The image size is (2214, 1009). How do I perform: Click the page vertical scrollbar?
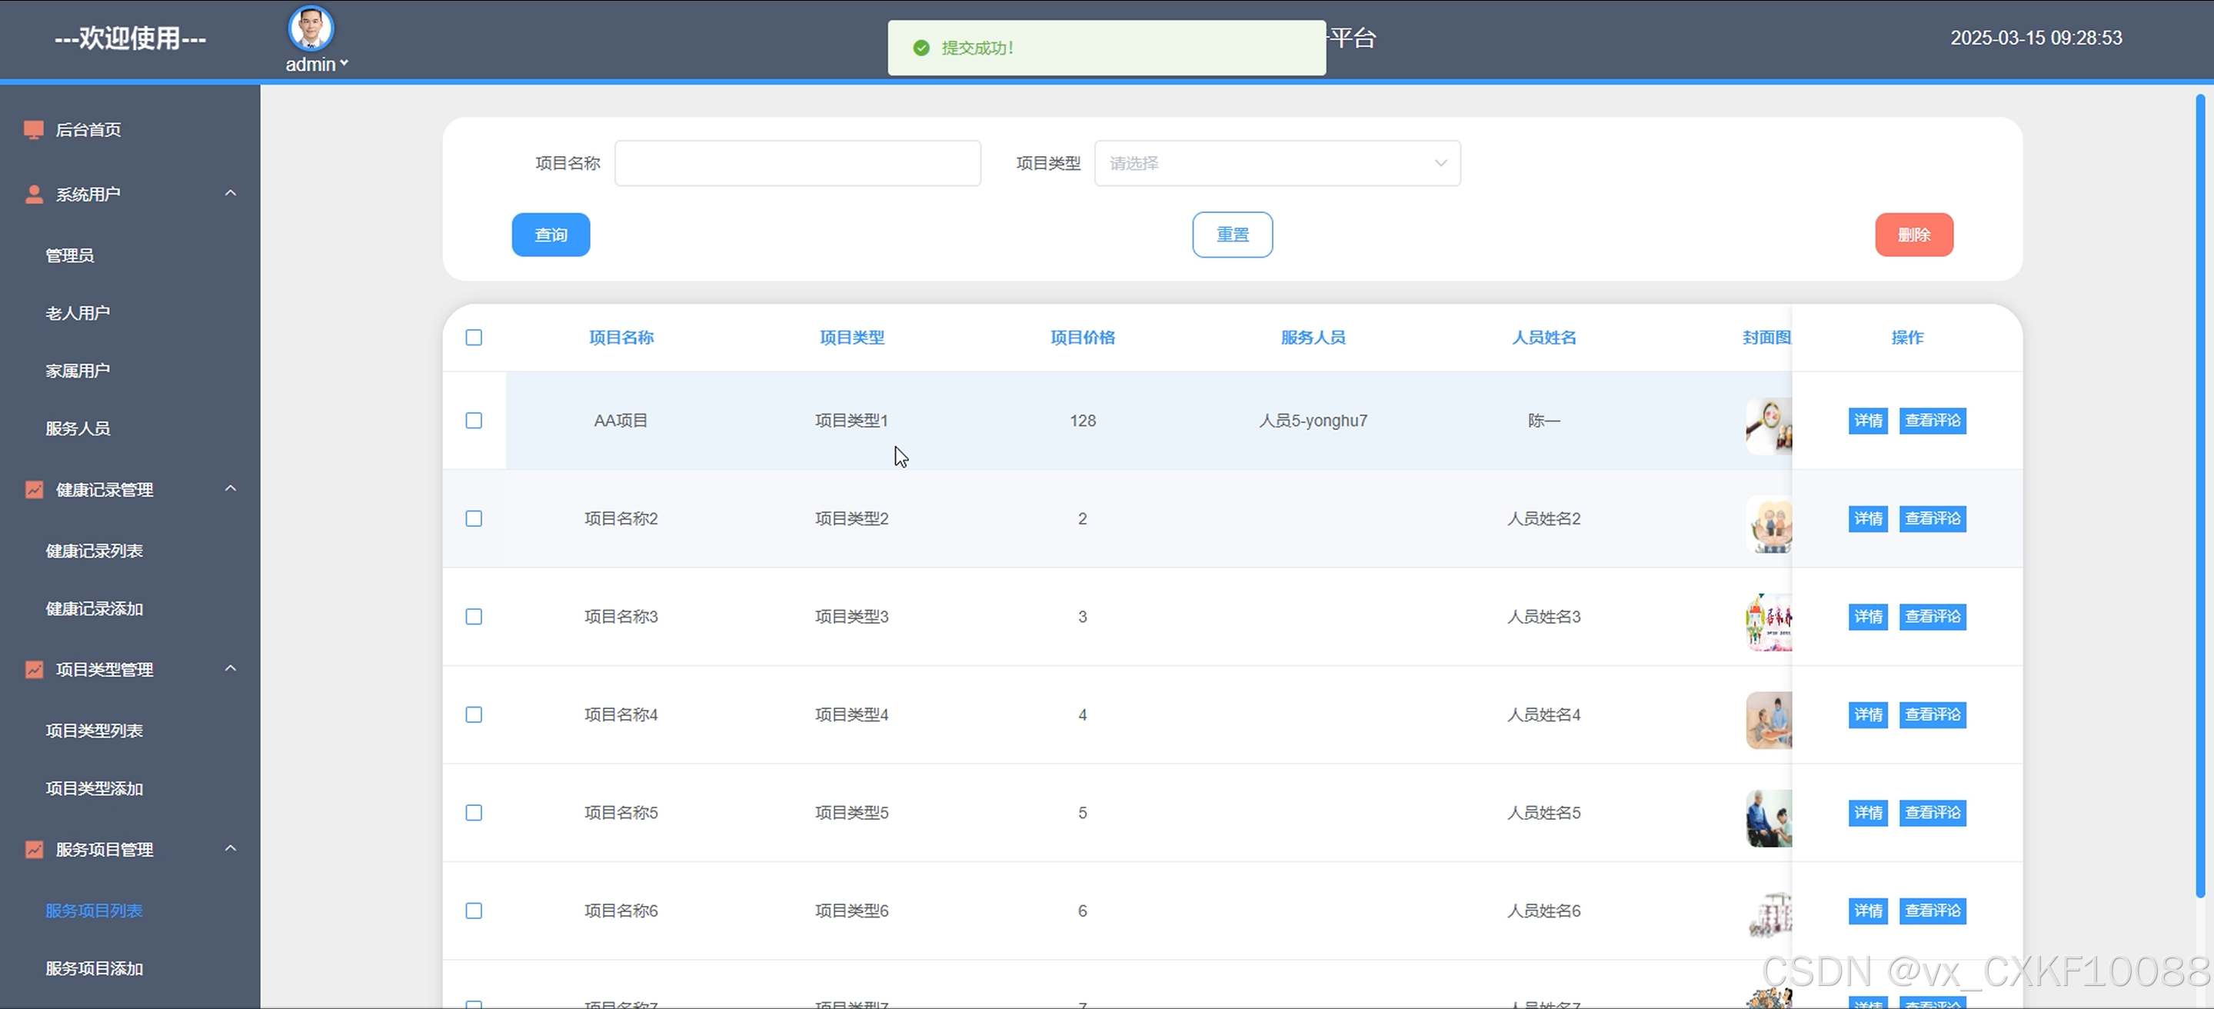coord(2200,496)
